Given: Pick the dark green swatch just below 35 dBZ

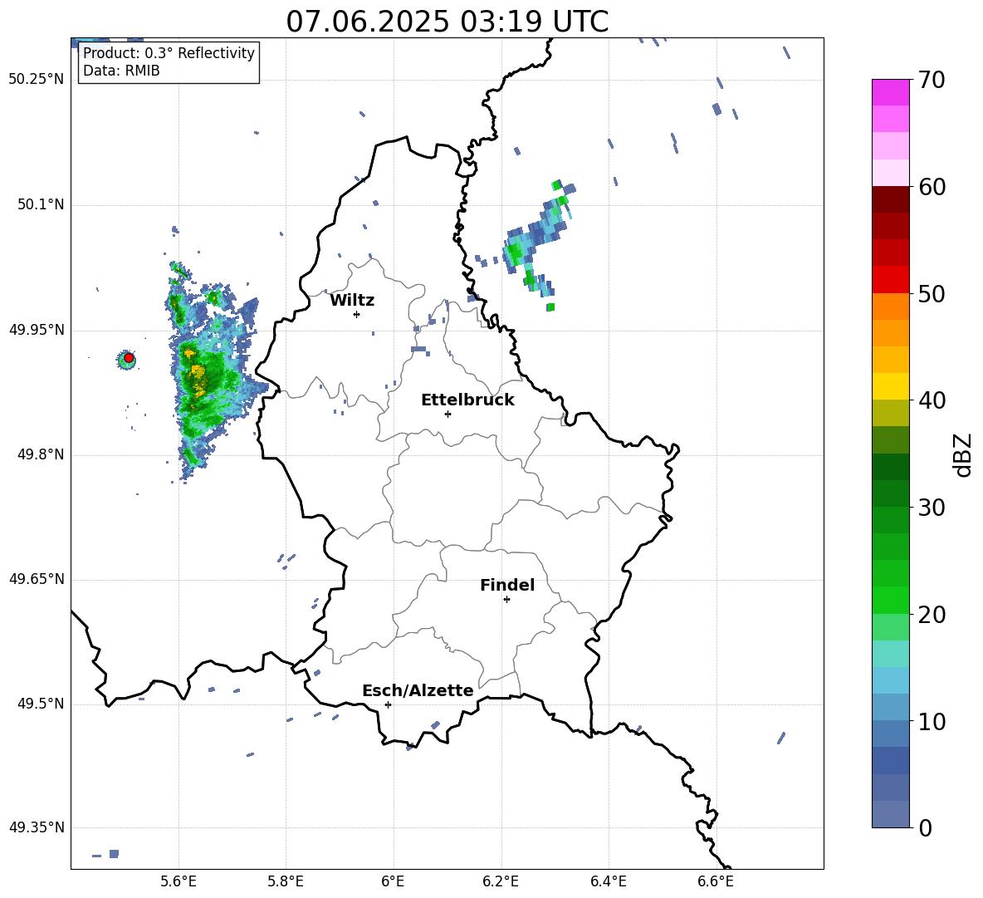Looking at the screenshot, I should (890, 467).
